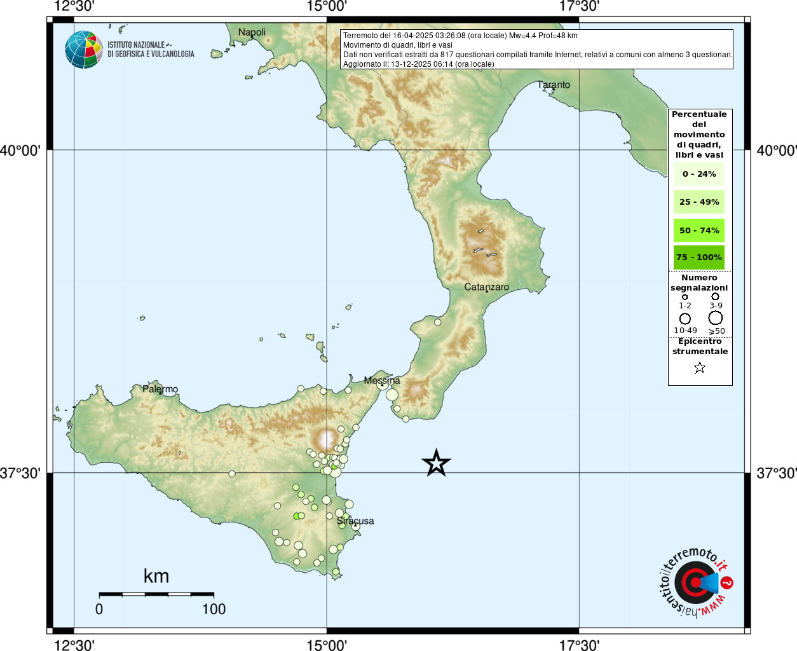The width and height of the screenshot is (797, 651).
Task: Click the Napoli city label
Action: [x=252, y=32]
